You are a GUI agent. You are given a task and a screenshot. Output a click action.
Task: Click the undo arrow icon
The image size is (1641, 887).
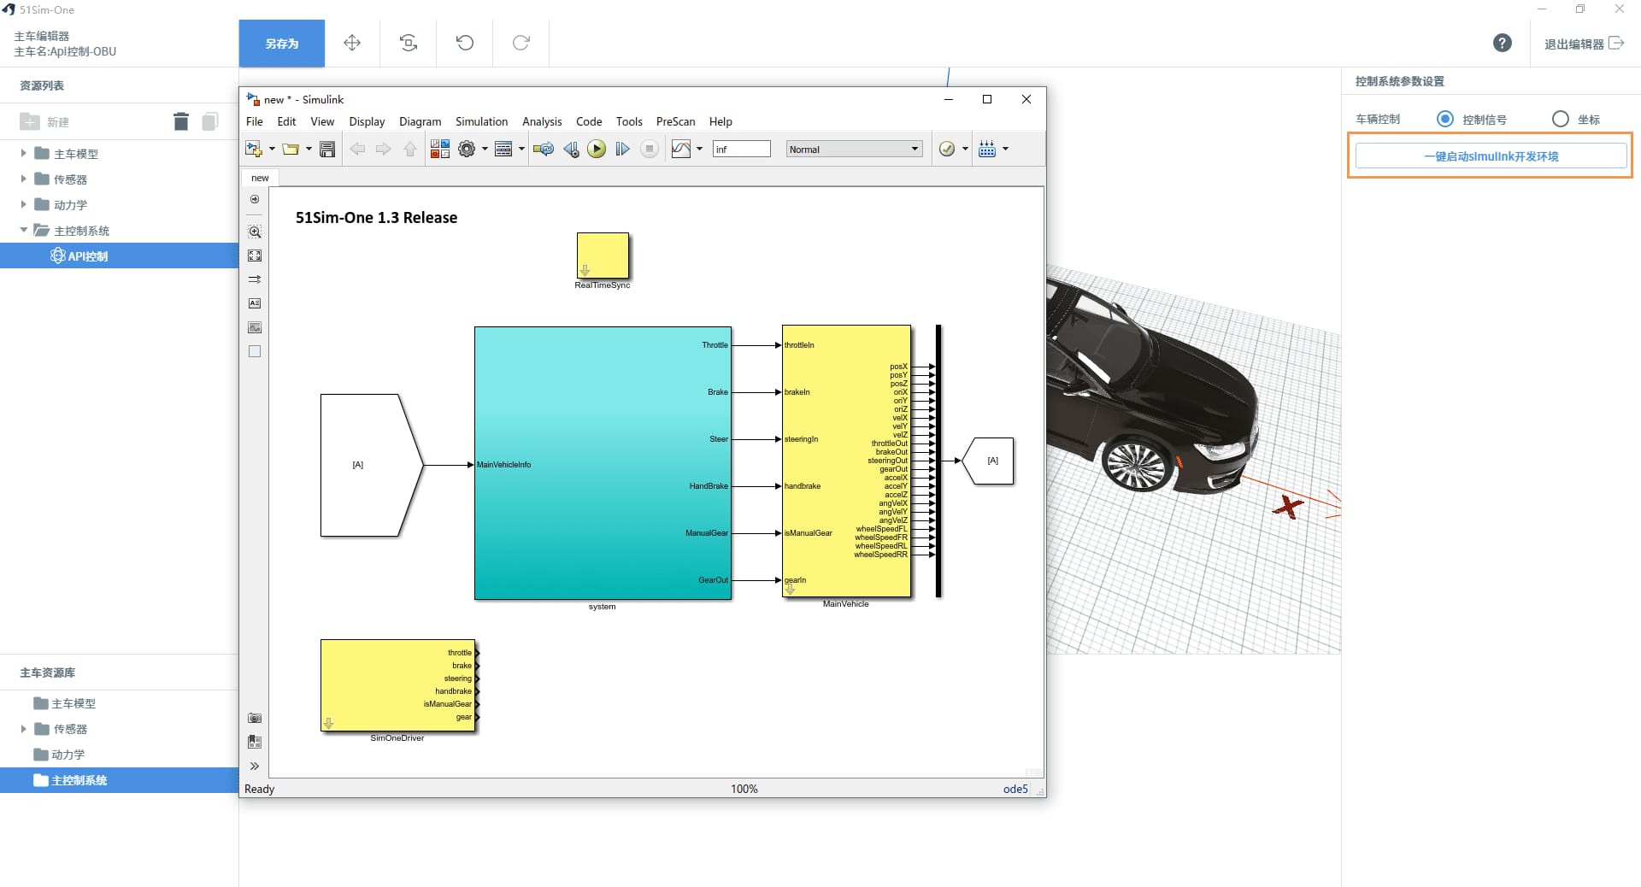[x=465, y=43]
